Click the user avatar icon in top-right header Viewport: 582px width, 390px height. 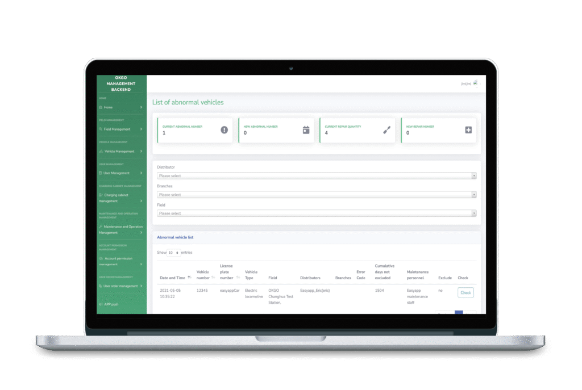(475, 83)
